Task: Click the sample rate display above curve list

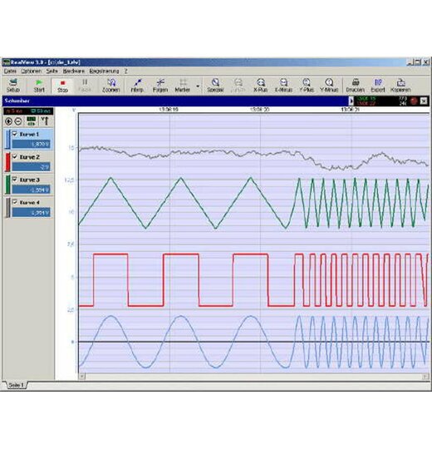Action: pos(28,111)
